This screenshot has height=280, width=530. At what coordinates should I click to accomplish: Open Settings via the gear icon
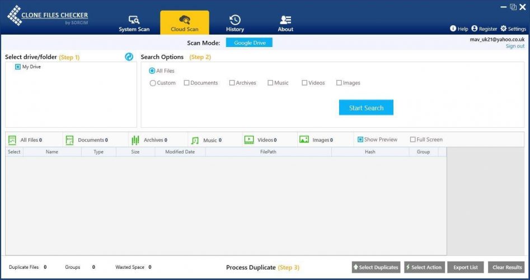click(504, 29)
